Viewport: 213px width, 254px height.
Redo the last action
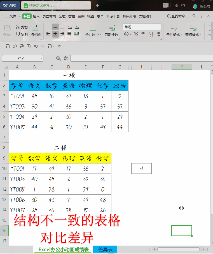[43, 46]
